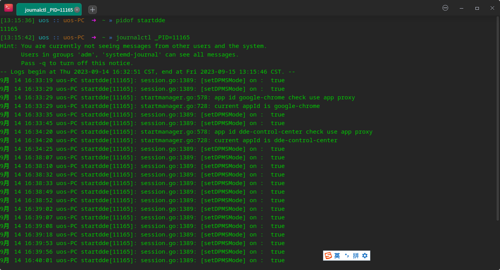Close the terminal window
The height and width of the screenshot is (270, 500).
(x=492, y=8)
